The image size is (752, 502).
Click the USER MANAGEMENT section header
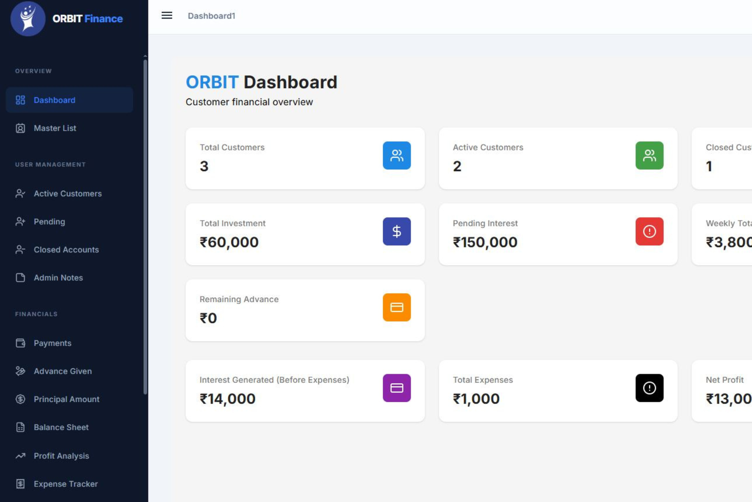pyautogui.click(x=50, y=165)
